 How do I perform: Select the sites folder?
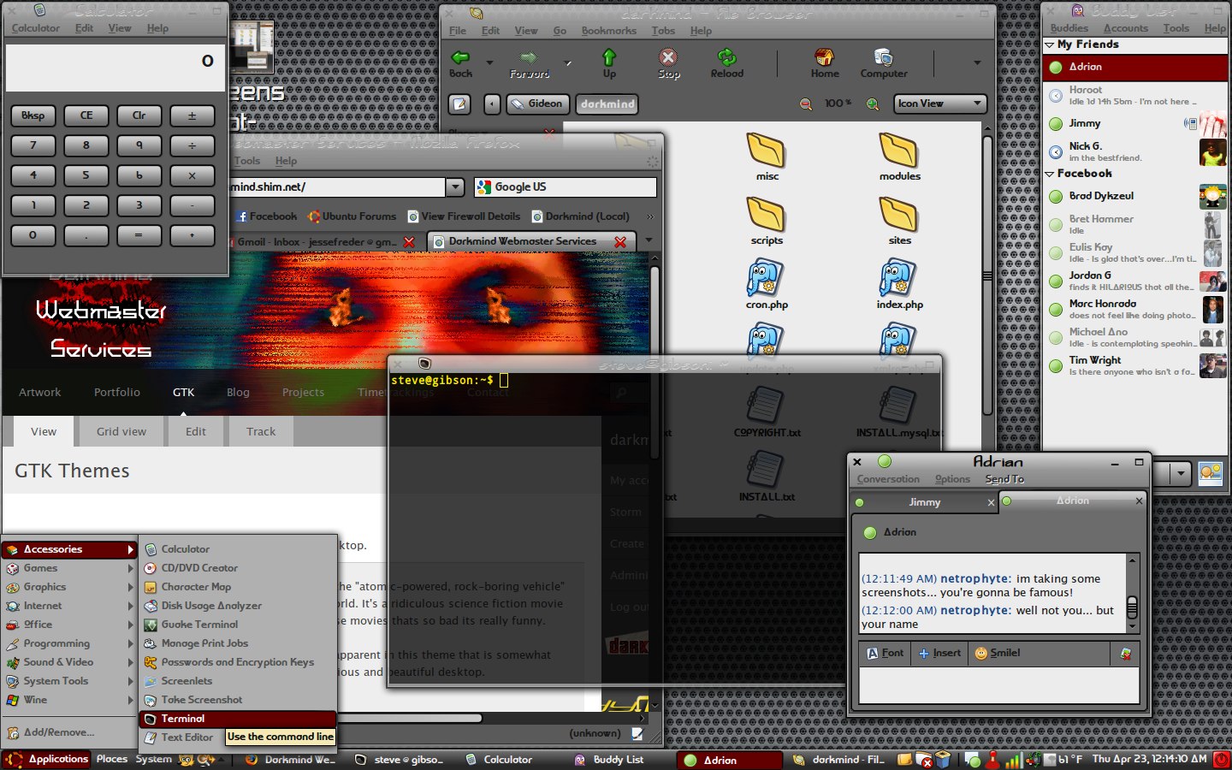point(899,221)
